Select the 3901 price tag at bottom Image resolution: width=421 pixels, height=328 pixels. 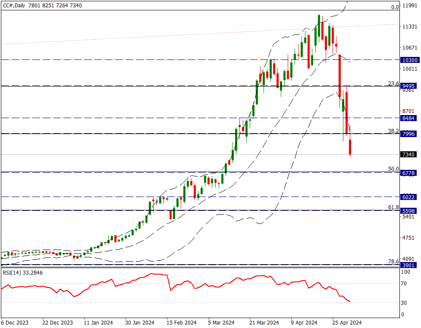click(408, 265)
